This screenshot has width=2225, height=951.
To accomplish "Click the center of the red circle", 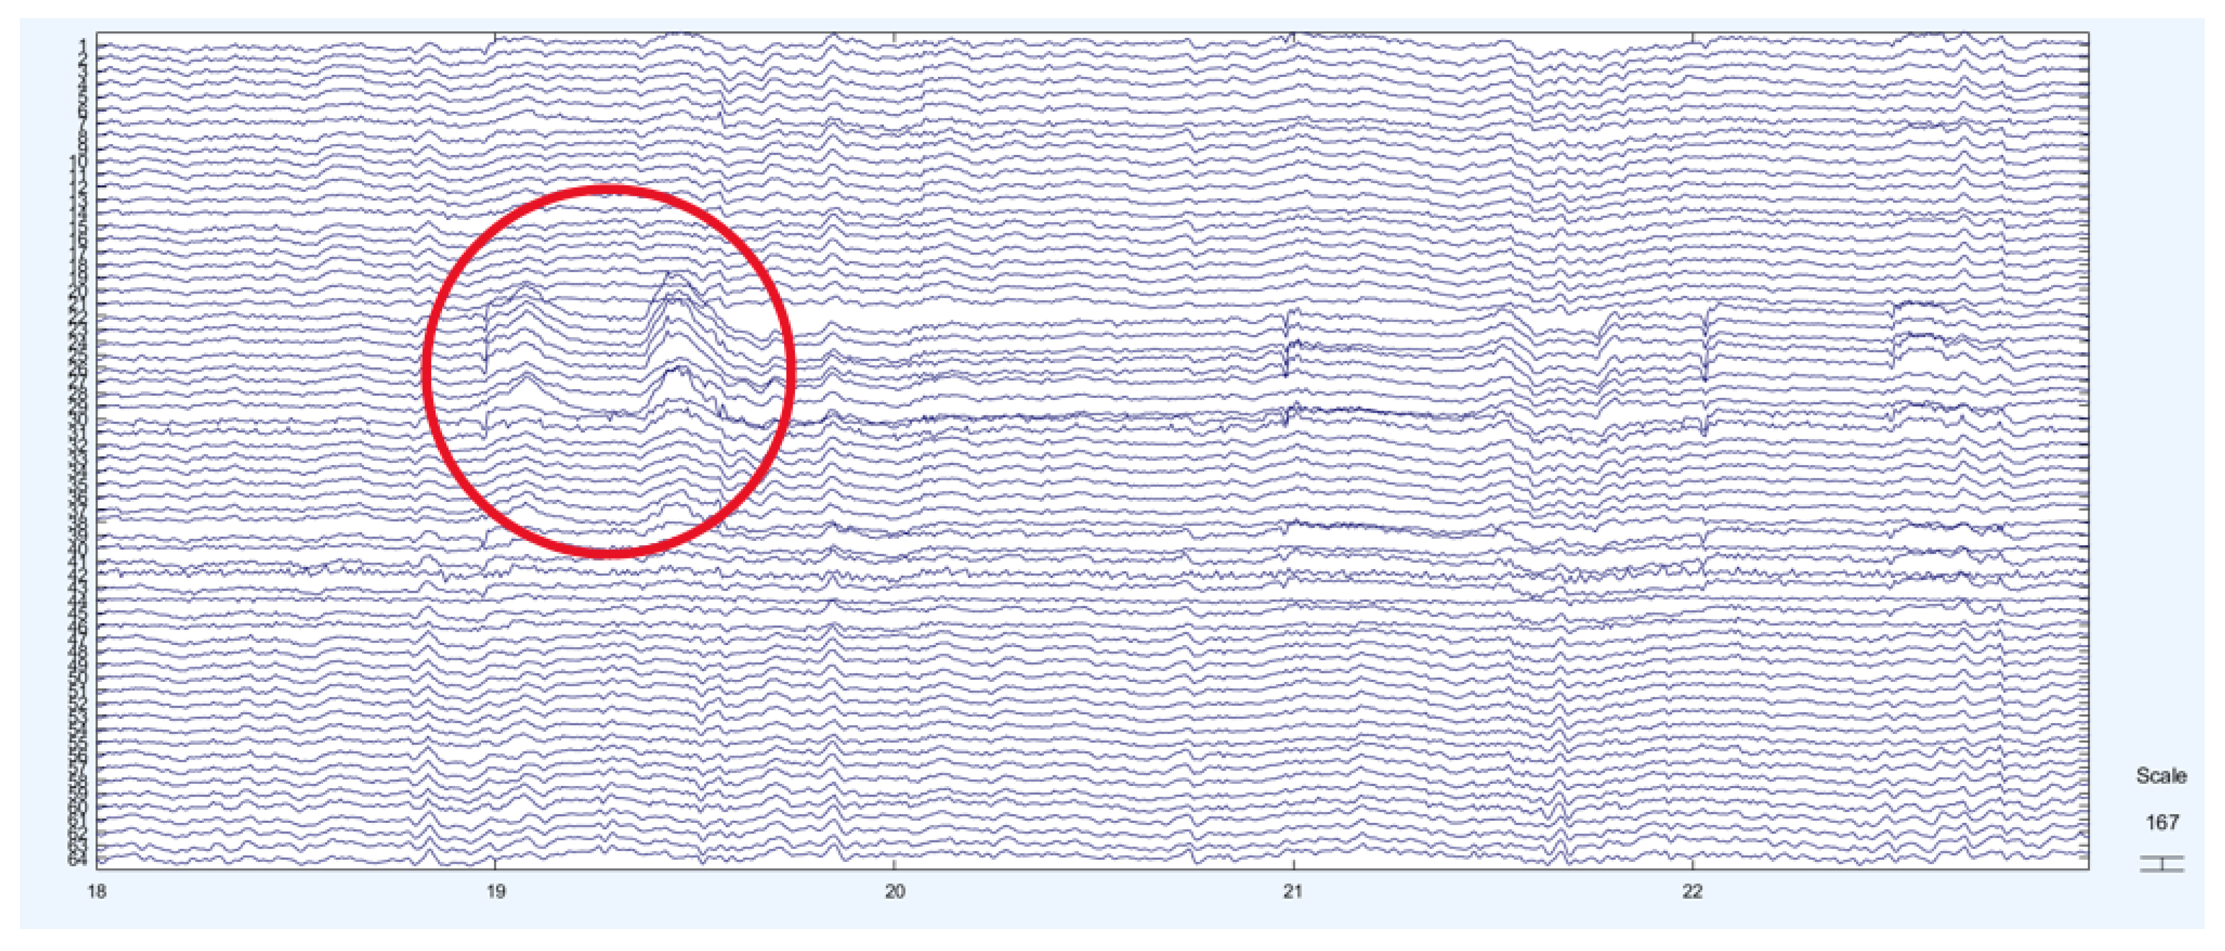I will click(x=609, y=372).
